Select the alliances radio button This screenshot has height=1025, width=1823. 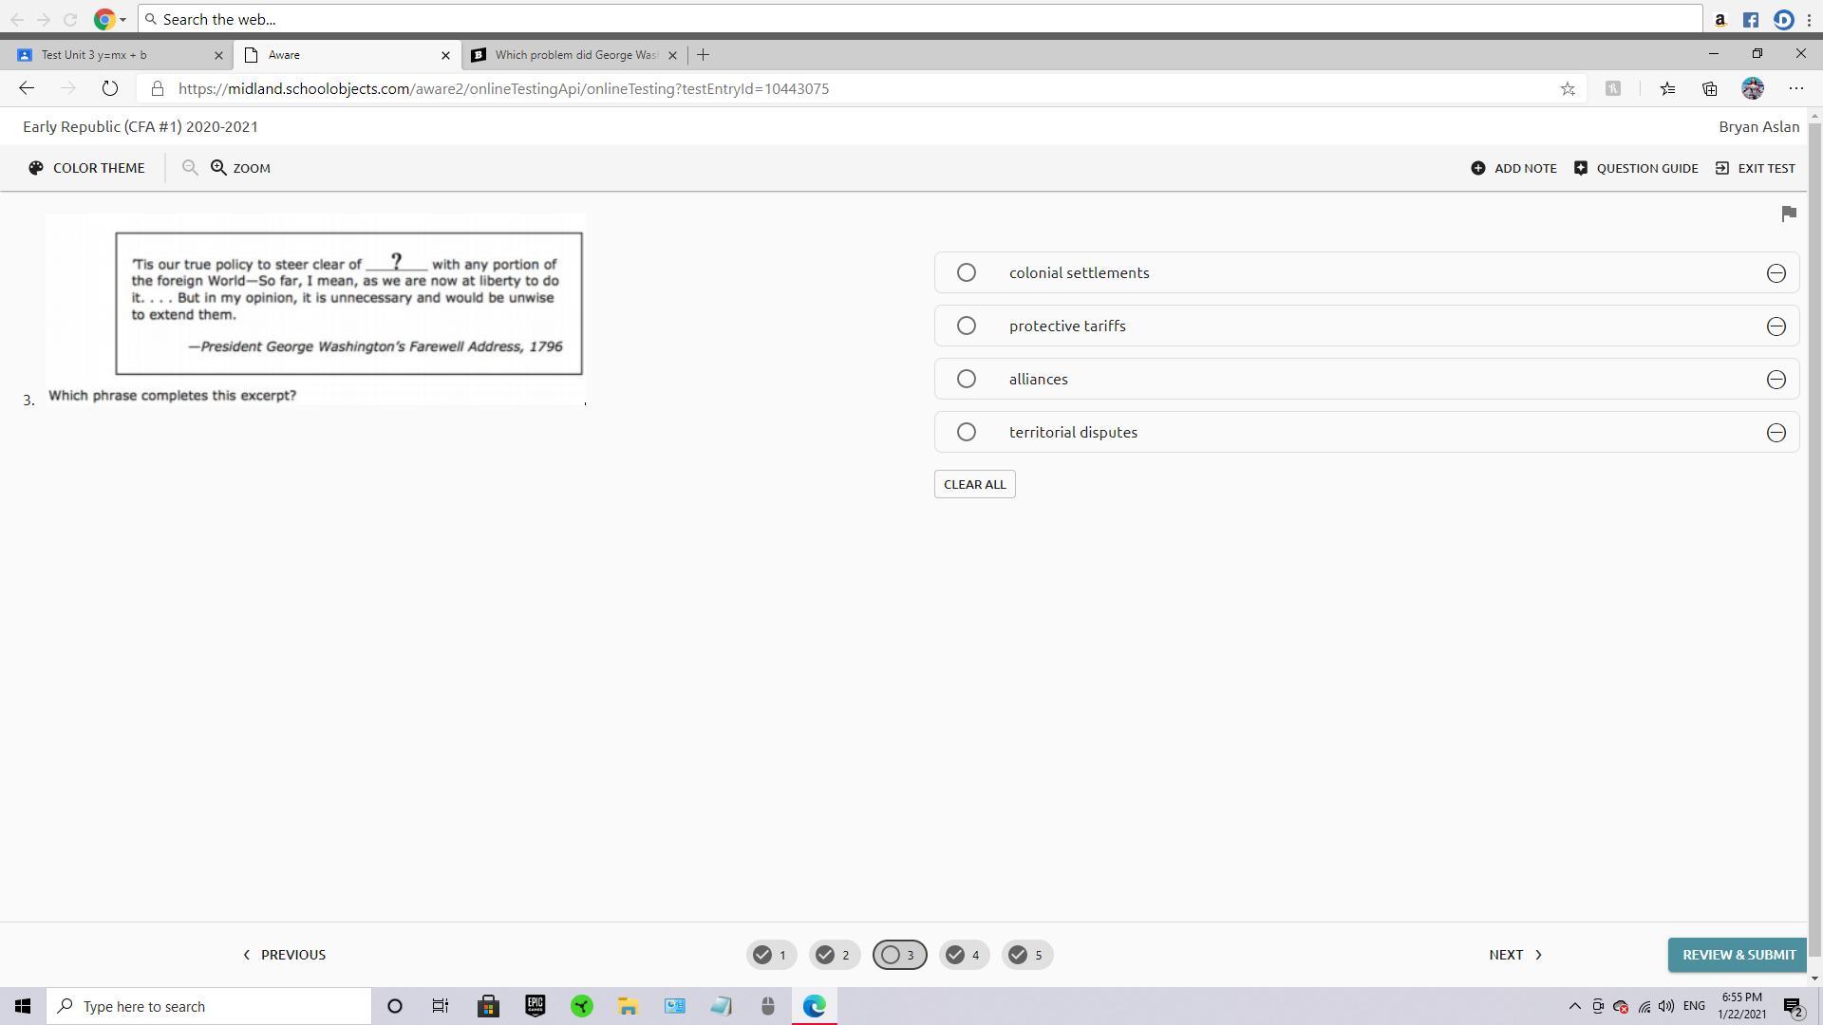pos(966,379)
